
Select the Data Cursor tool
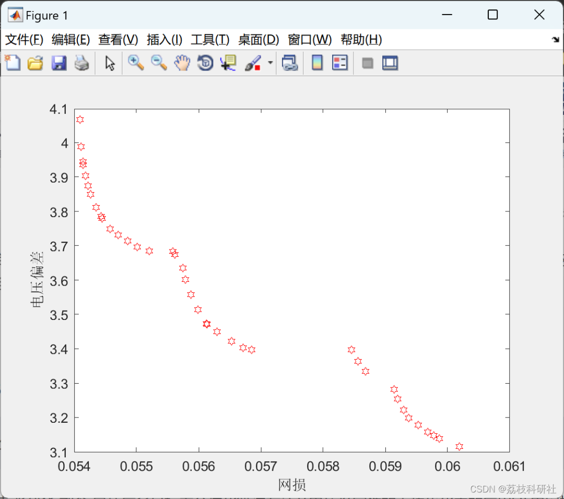click(228, 63)
